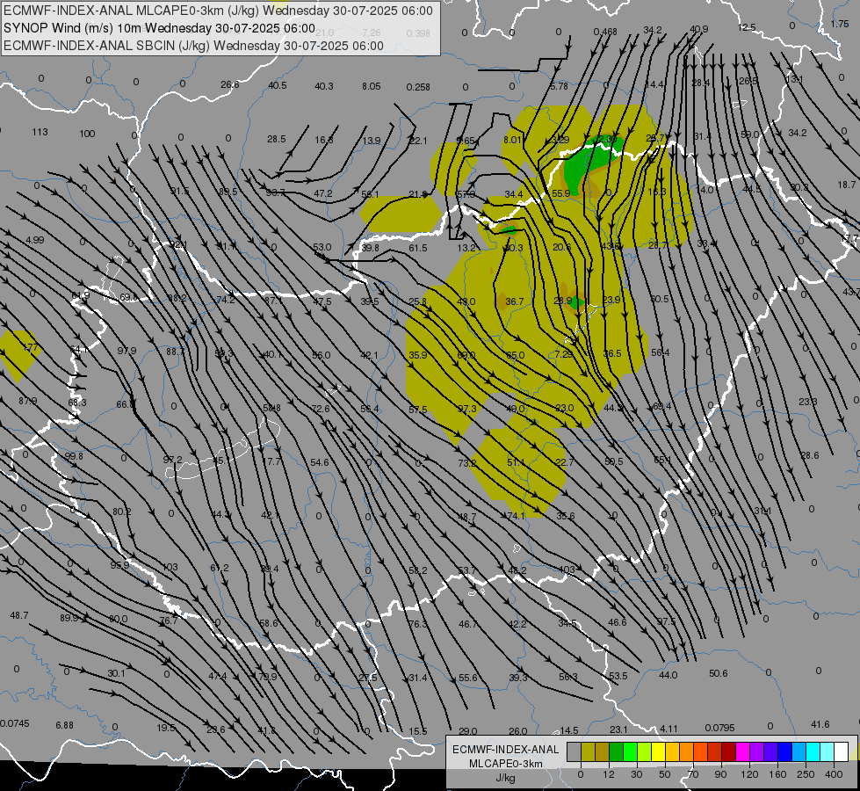The width and height of the screenshot is (860, 791).
Task: Pick the pure blue legend swatch
Action: click(784, 752)
